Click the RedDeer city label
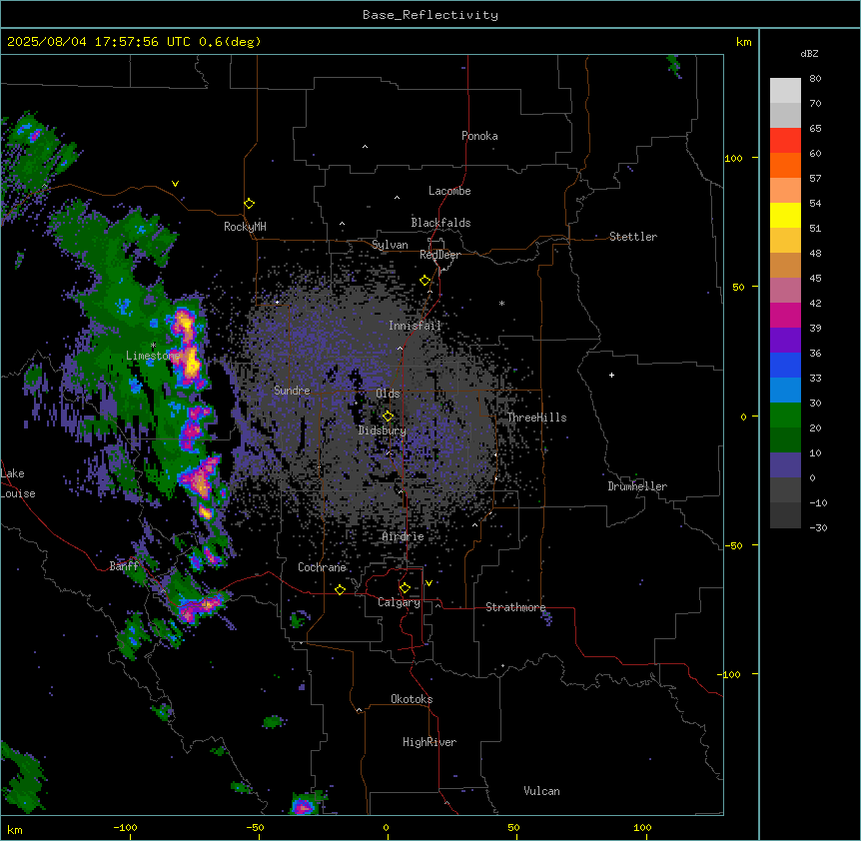Image resolution: width=861 pixels, height=841 pixels. click(x=439, y=255)
